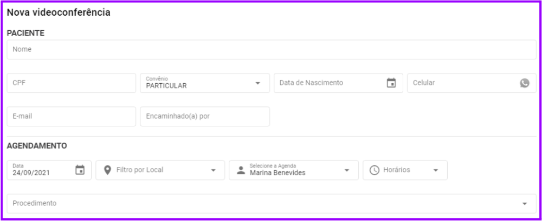
Task: Click the location pin icon
Action: (x=107, y=170)
